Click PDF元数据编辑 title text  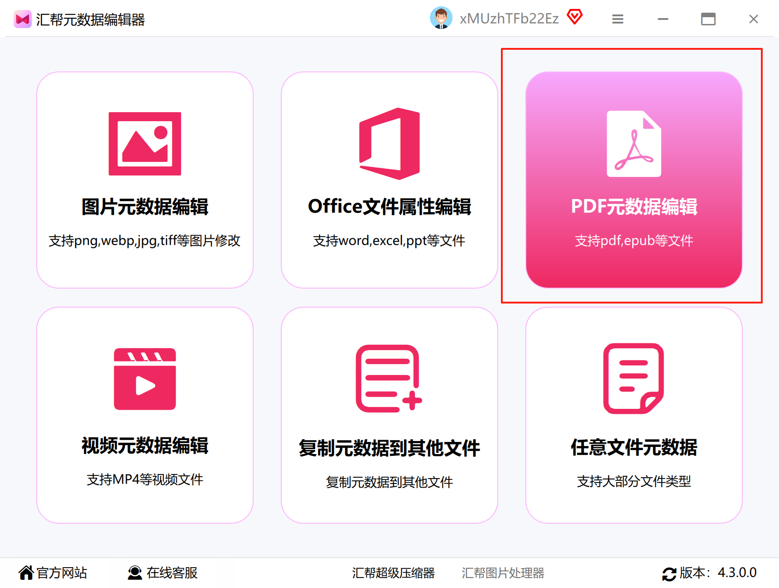coord(634,207)
